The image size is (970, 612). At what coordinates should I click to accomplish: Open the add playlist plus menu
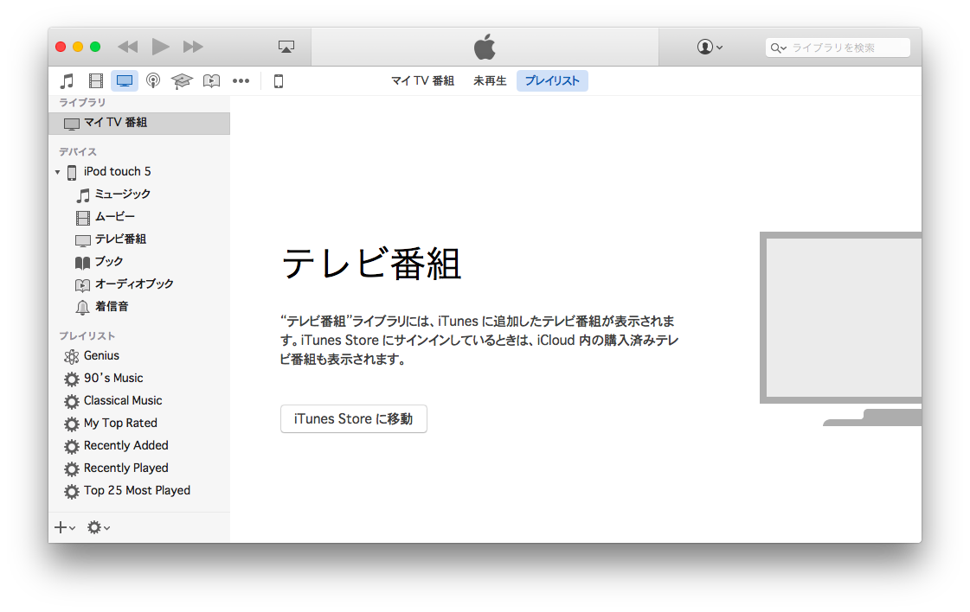(x=64, y=527)
